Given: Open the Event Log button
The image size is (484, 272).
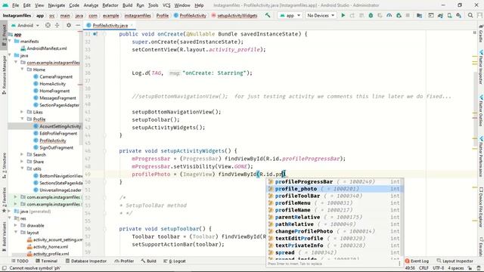Looking at the screenshot, I should tap(417, 261).
